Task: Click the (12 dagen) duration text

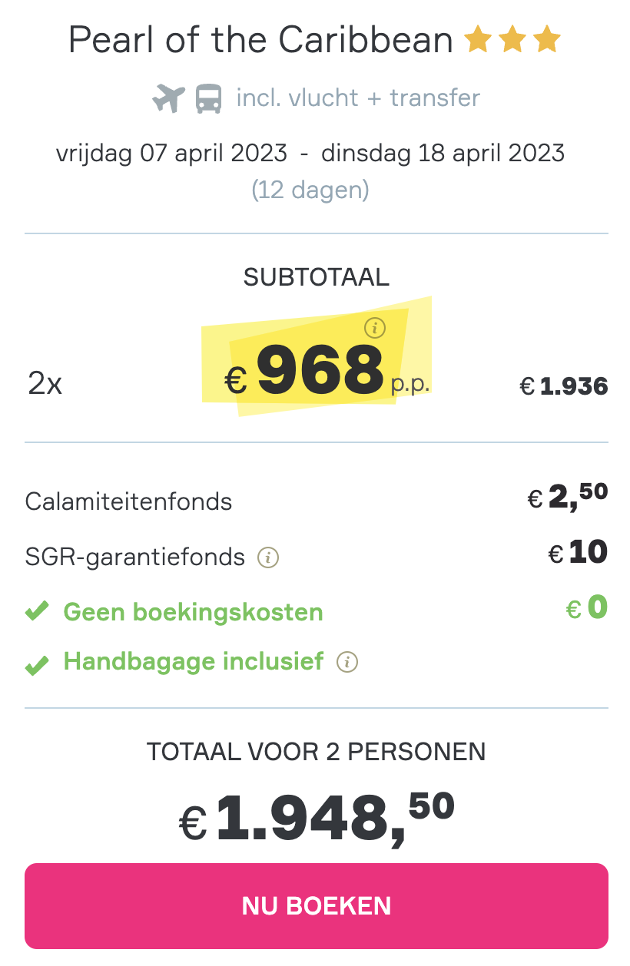Action: pyautogui.click(x=310, y=189)
